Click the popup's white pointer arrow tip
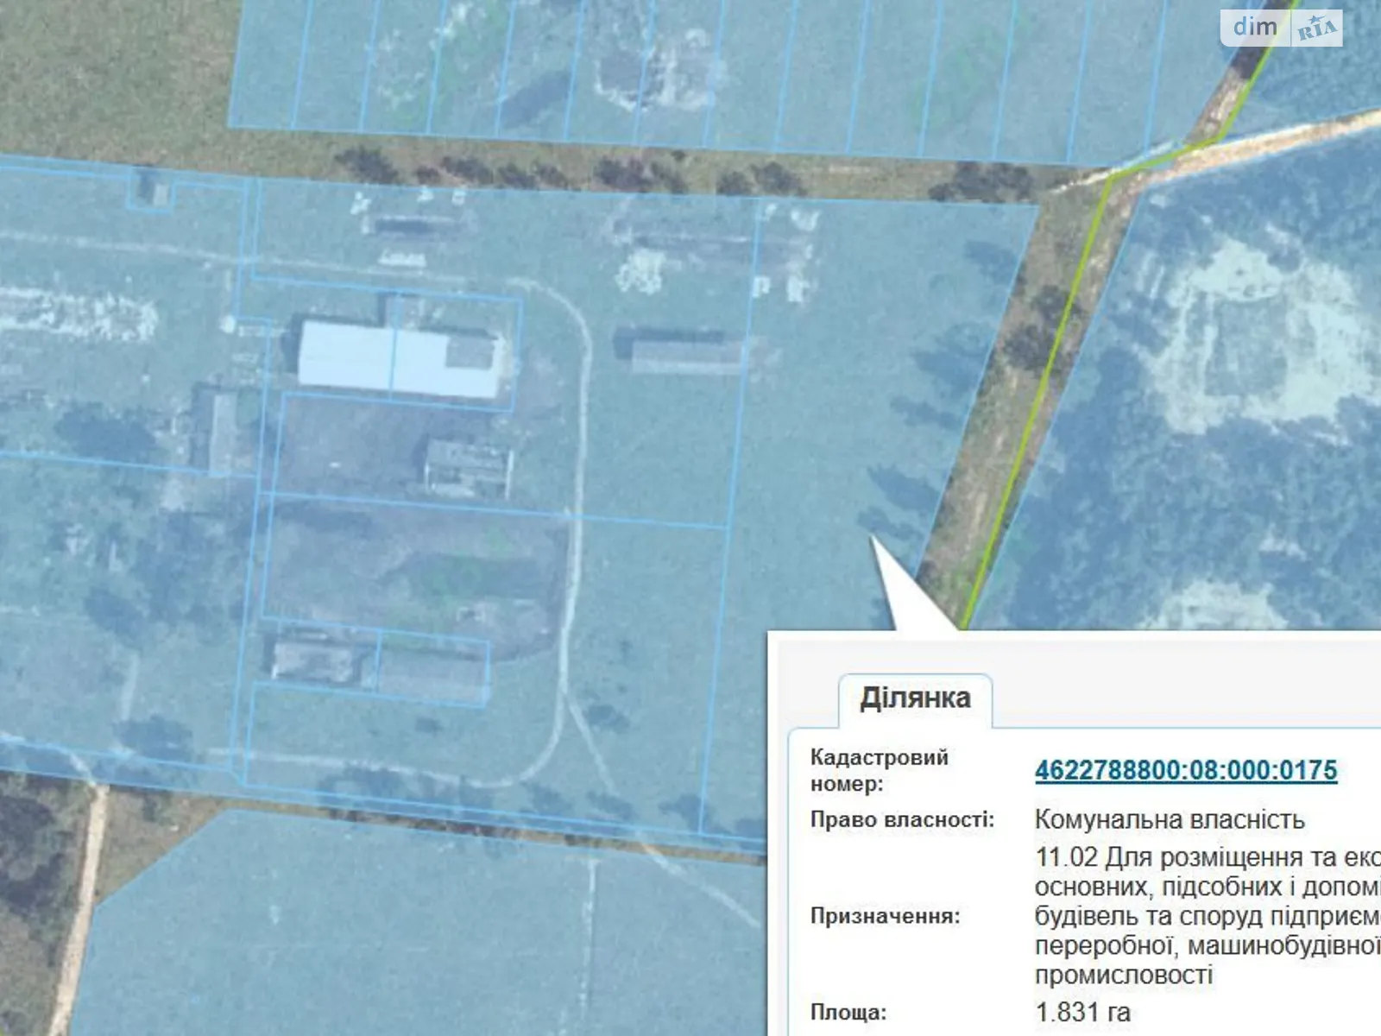 [x=874, y=542]
